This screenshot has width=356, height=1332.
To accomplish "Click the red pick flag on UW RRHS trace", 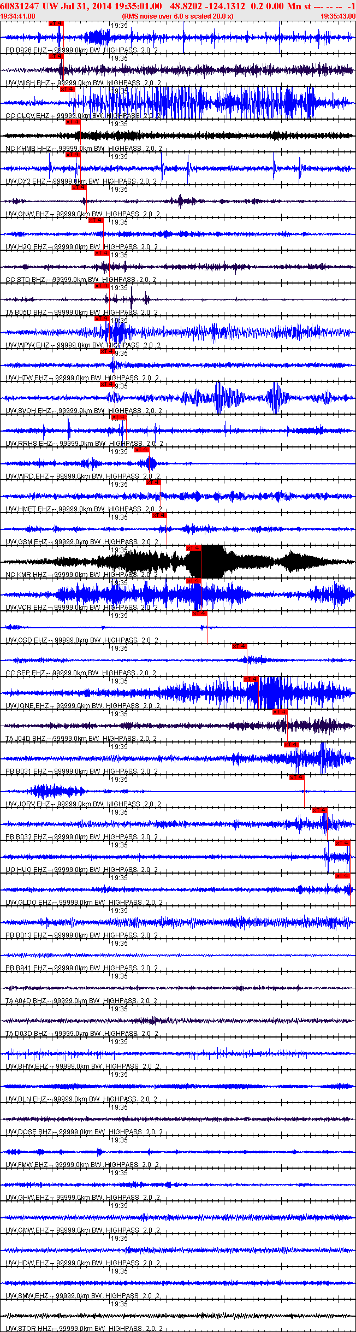I will [118, 417].
